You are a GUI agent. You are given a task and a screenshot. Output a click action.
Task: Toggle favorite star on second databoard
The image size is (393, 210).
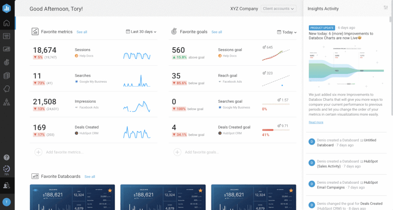pyautogui.click(x=200, y=191)
